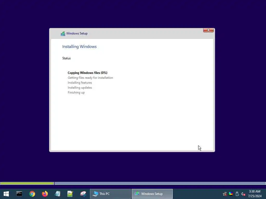Close the Windows Setup dialog
The width and height of the screenshot is (266, 199).
(208, 30)
